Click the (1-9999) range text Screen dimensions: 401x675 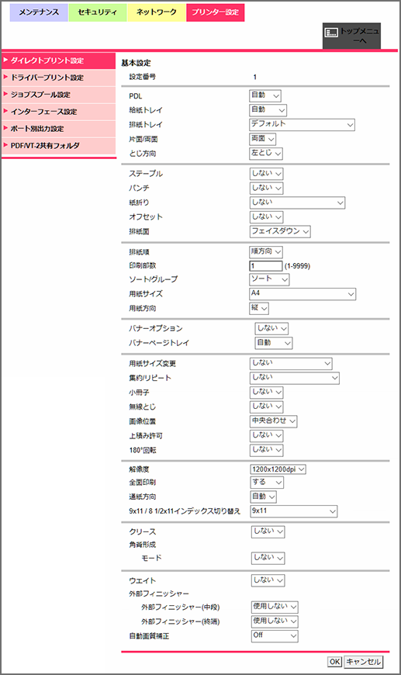[x=297, y=266]
